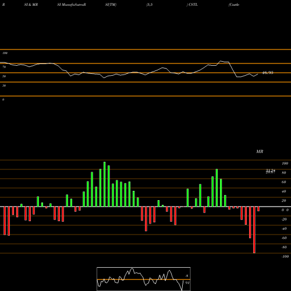Click the MR axis label -20
291x291 pixels.
[284, 219]
